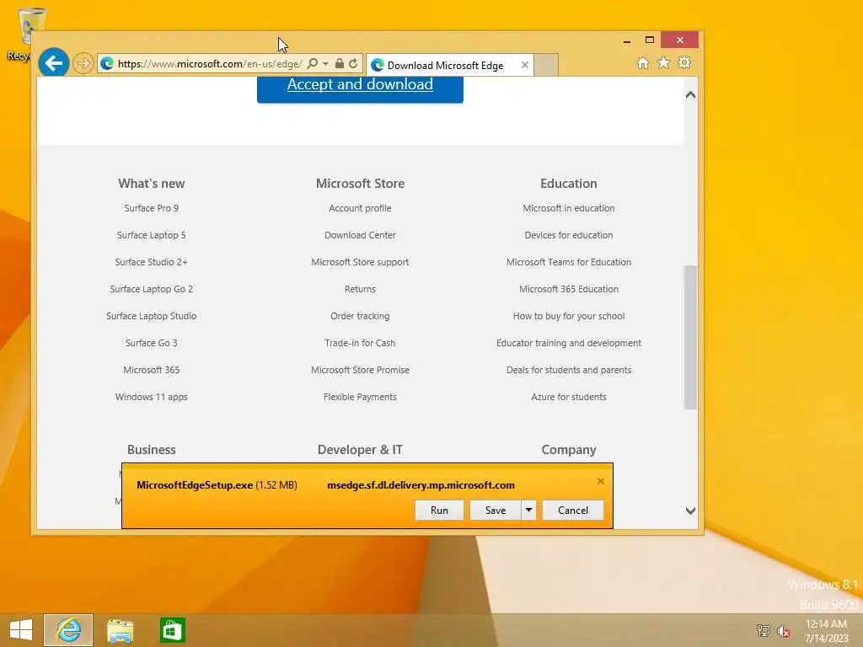Refresh the page with the reload icon

click(353, 63)
